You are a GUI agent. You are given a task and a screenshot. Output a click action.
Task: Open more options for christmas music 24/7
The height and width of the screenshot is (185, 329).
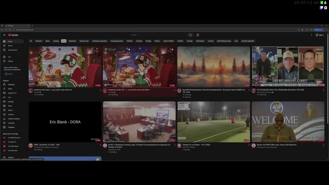[x=175, y=90]
